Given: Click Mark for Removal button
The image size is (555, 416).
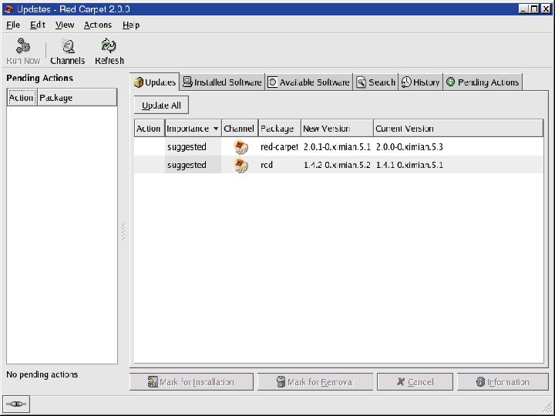Looking at the screenshot, I should [x=315, y=381].
